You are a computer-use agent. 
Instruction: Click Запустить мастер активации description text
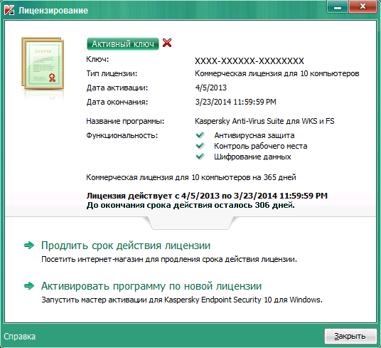point(182,300)
